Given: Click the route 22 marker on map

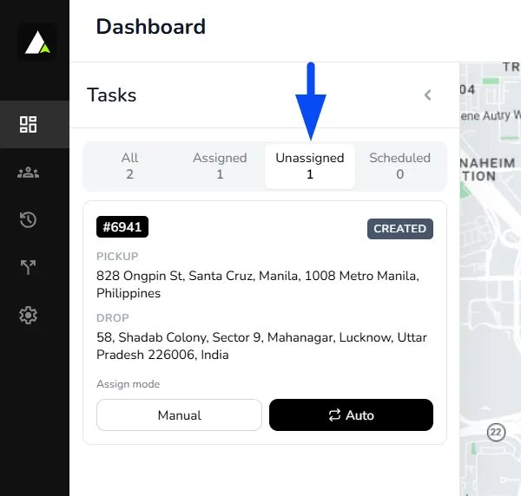Looking at the screenshot, I should pyautogui.click(x=496, y=433).
